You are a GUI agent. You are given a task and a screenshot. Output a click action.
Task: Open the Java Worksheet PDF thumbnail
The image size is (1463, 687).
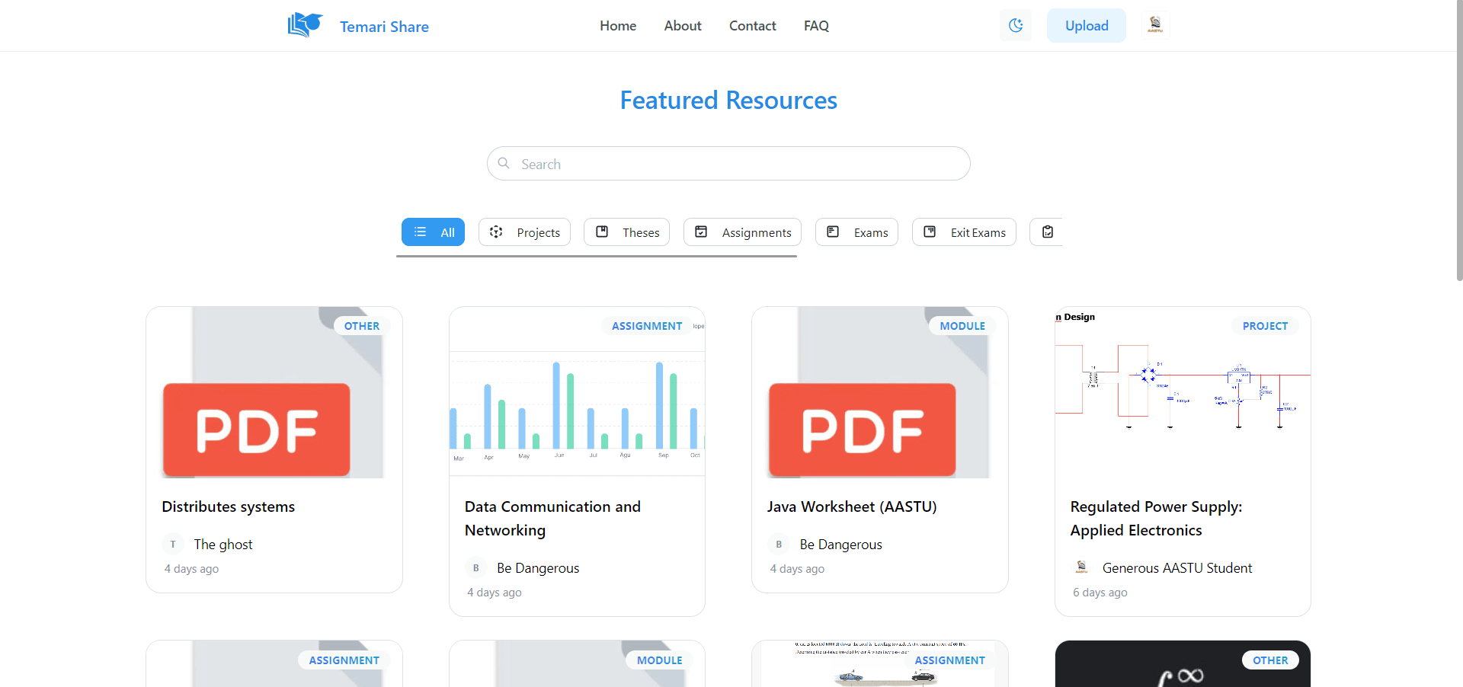tap(880, 392)
